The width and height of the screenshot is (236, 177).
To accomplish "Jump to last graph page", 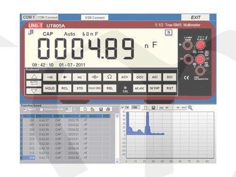I will (184, 108).
